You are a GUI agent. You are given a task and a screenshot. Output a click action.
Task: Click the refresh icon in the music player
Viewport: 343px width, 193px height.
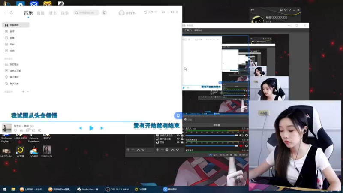click(x=12, y=13)
